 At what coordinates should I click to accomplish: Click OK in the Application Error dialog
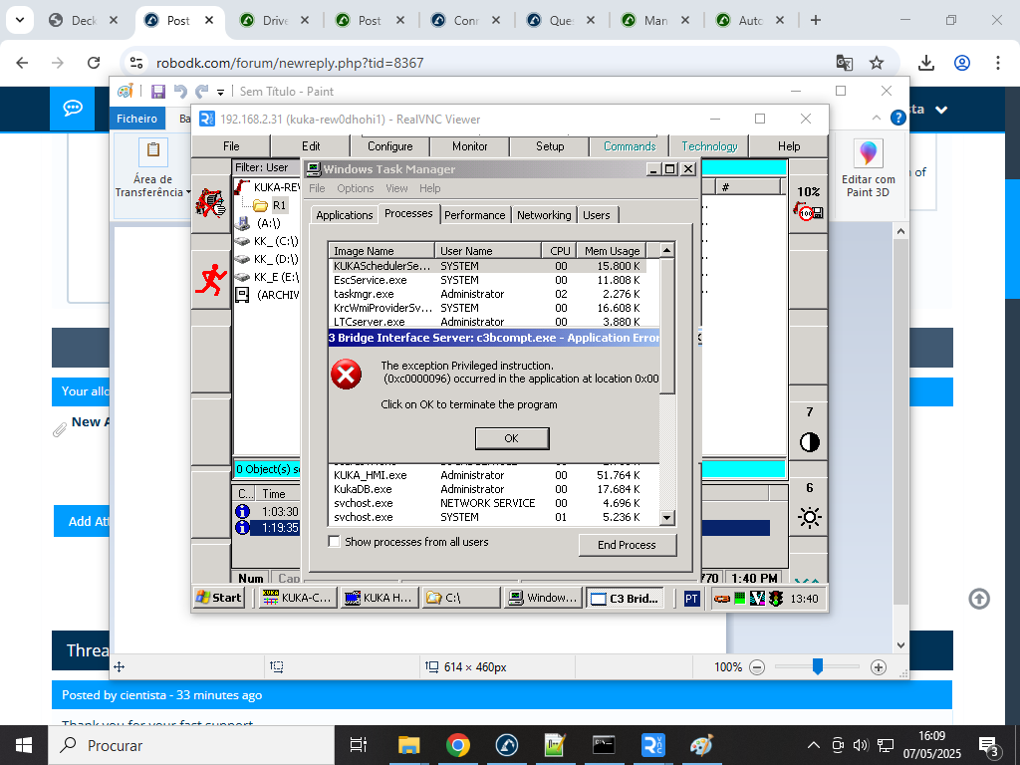(512, 438)
